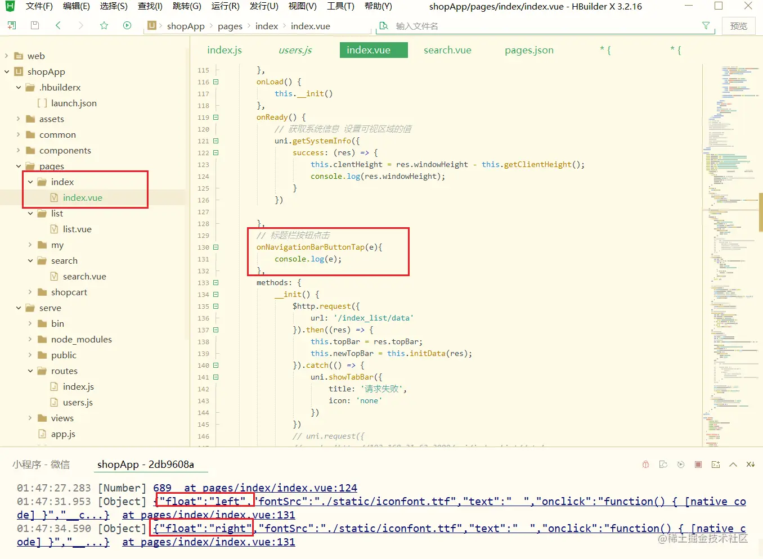This screenshot has width=763, height=559.
Task: Switch to the 小程序 - 微信 console tab
Action: click(x=41, y=465)
